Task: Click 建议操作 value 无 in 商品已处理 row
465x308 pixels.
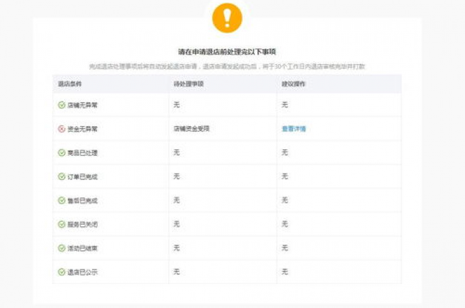Action: [285, 153]
